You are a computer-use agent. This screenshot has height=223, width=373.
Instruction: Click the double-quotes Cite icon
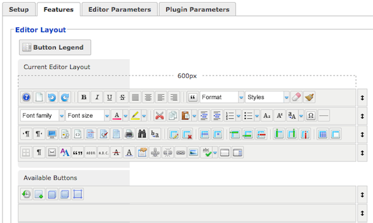(78, 152)
